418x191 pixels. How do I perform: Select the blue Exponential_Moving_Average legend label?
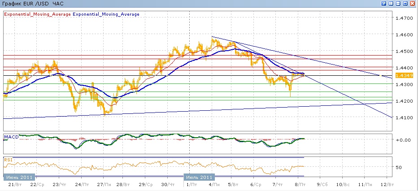tap(106, 14)
